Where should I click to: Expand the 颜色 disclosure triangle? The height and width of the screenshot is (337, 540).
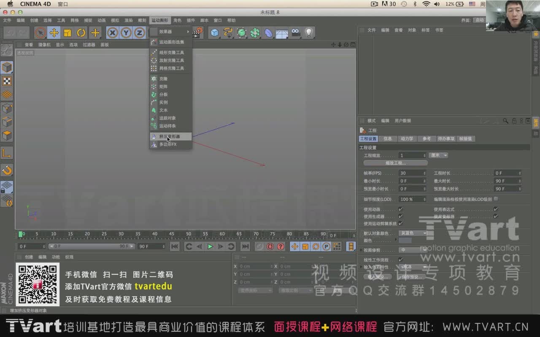pyautogui.click(x=396, y=240)
